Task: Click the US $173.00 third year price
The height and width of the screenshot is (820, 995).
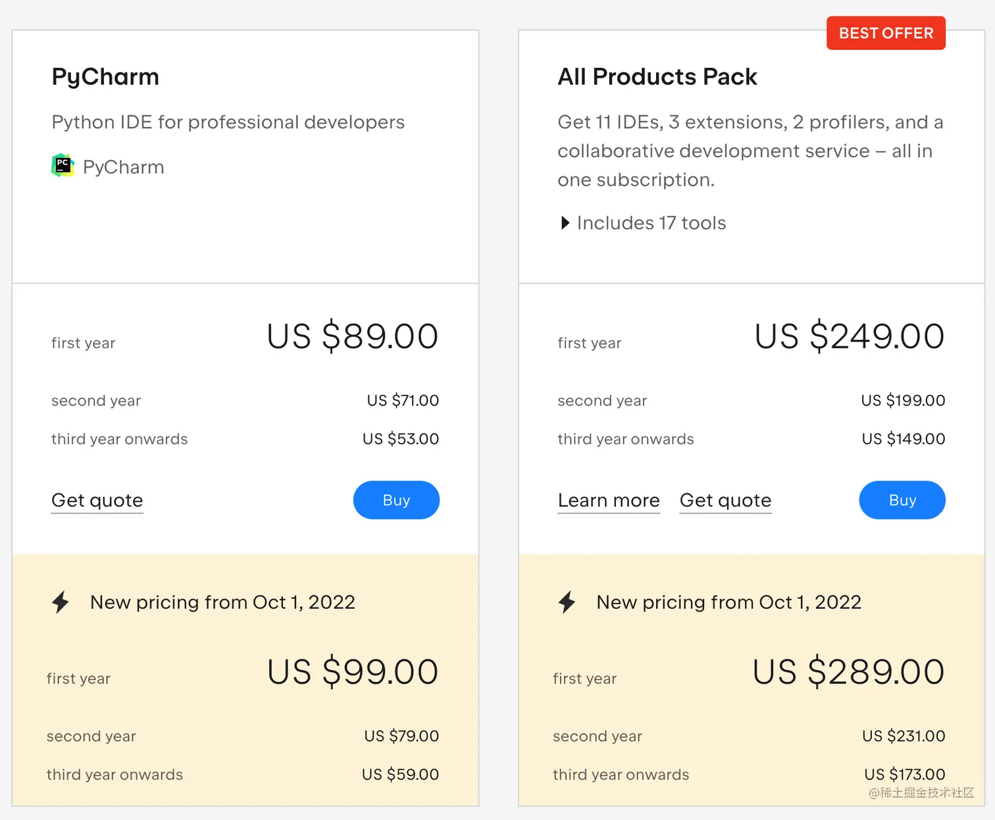Action: click(904, 775)
